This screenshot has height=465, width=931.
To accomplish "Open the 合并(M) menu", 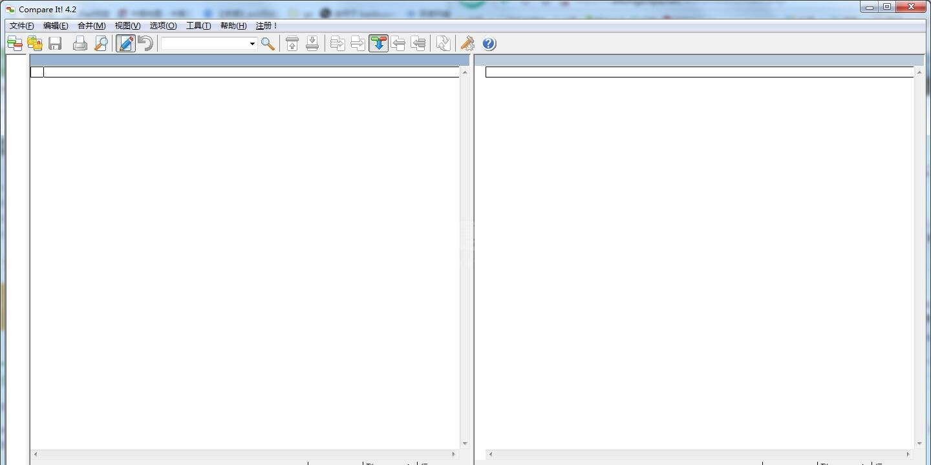I will [x=91, y=26].
